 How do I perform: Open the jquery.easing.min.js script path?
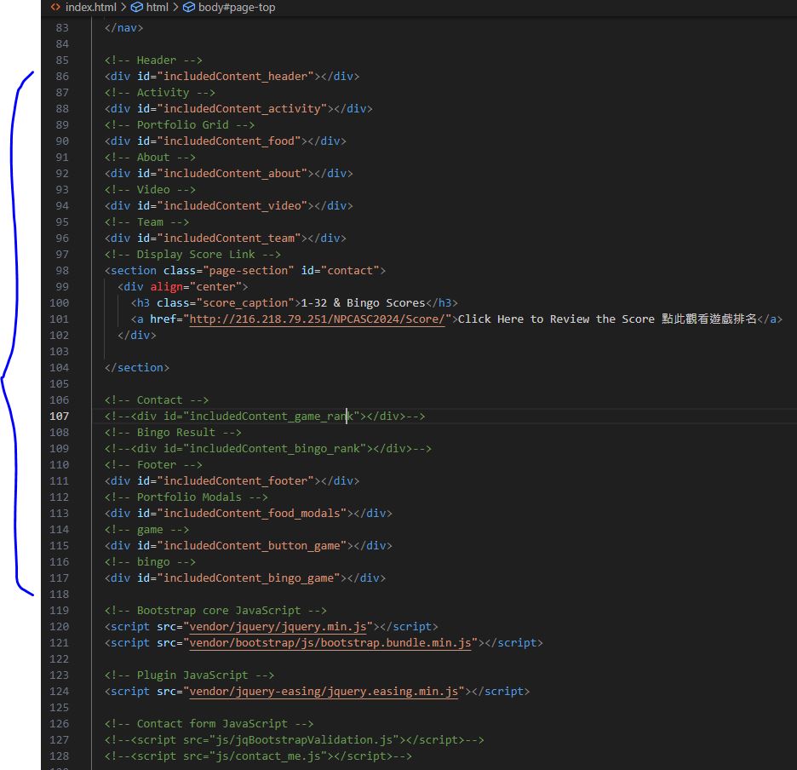point(322,692)
